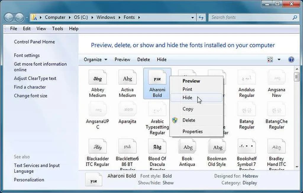
Task: Open the Help question mark icon
Action: coord(291,60)
